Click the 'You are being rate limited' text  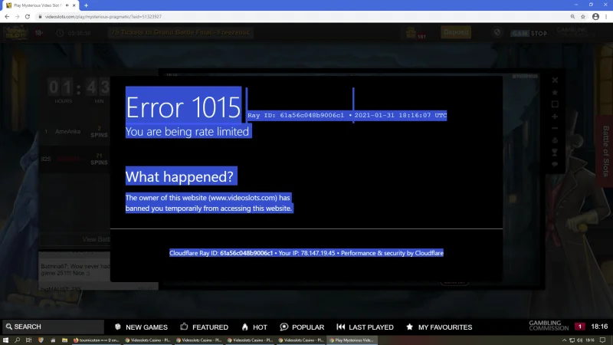click(187, 132)
